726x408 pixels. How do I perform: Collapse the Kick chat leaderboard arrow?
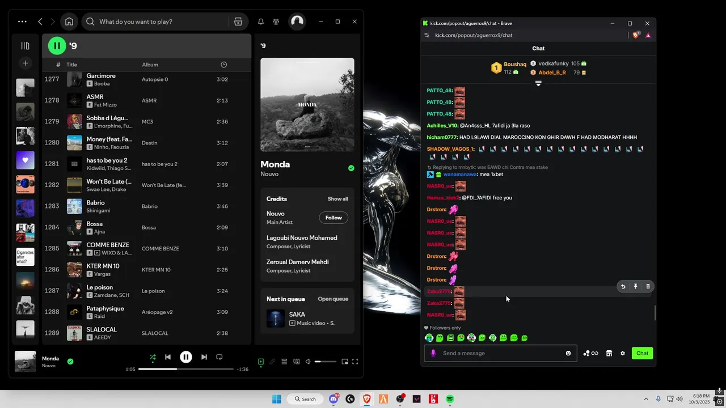coord(538,83)
